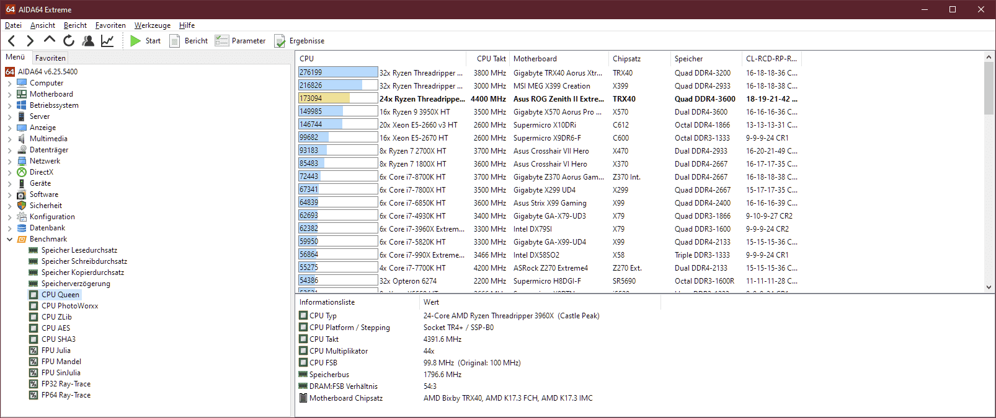Go forward with the right arrow toolbar icon
This screenshot has height=418, width=996.
[x=30, y=41]
